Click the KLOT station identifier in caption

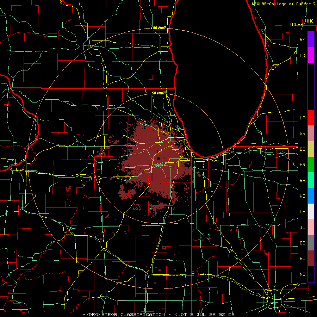[x=180, y=315]
